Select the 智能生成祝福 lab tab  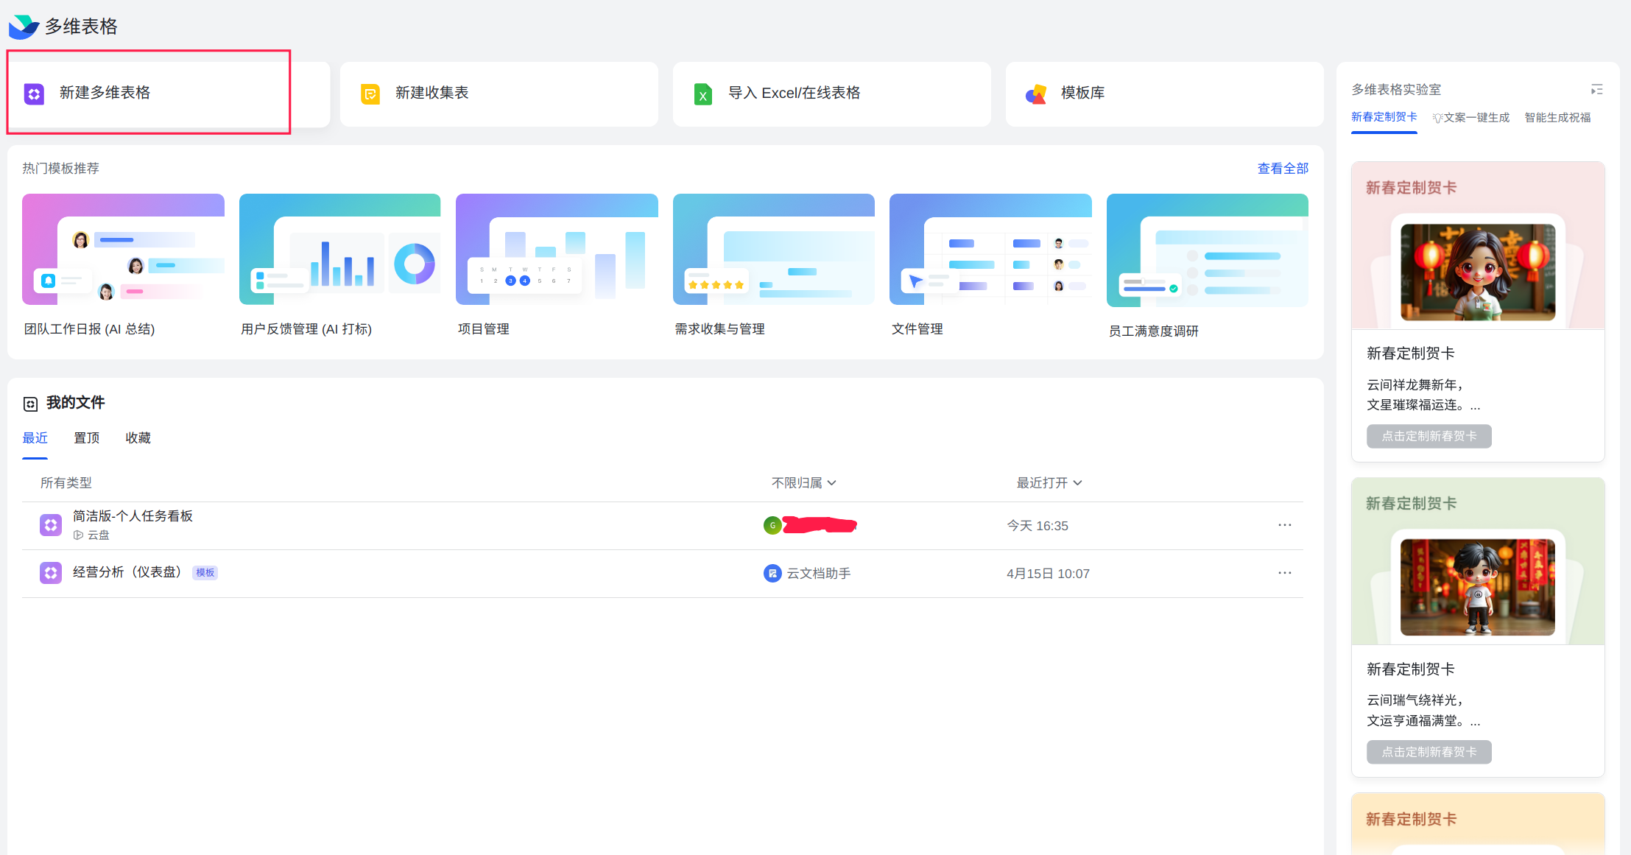coord(1557,118)
